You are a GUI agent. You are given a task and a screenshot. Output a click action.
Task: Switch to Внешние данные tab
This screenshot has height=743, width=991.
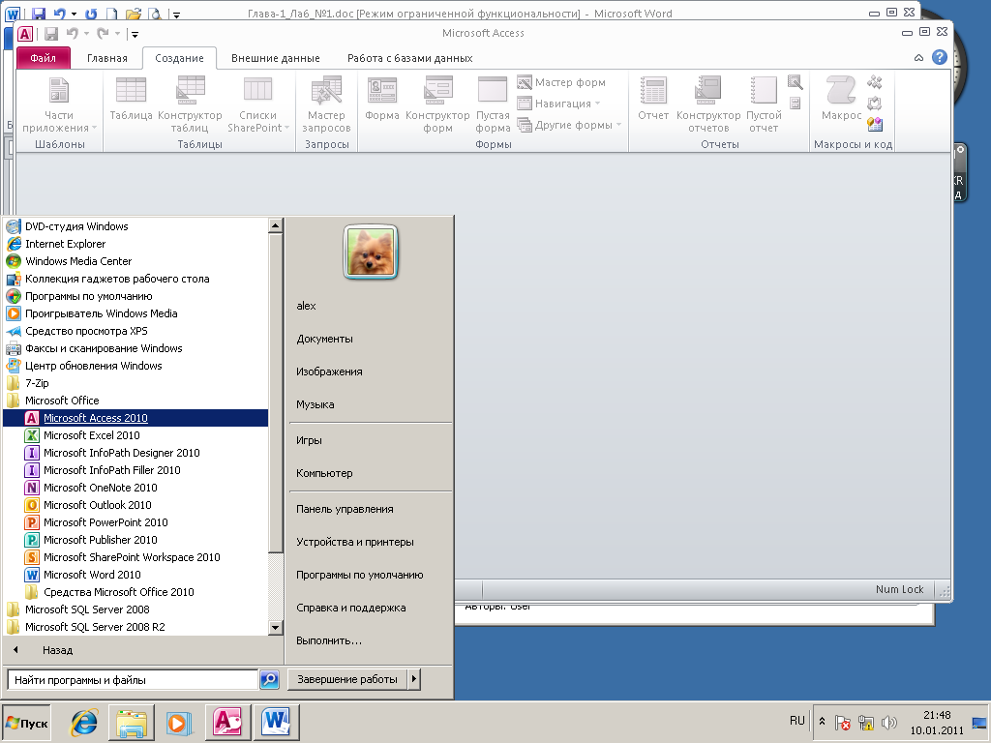click(276, 58)
